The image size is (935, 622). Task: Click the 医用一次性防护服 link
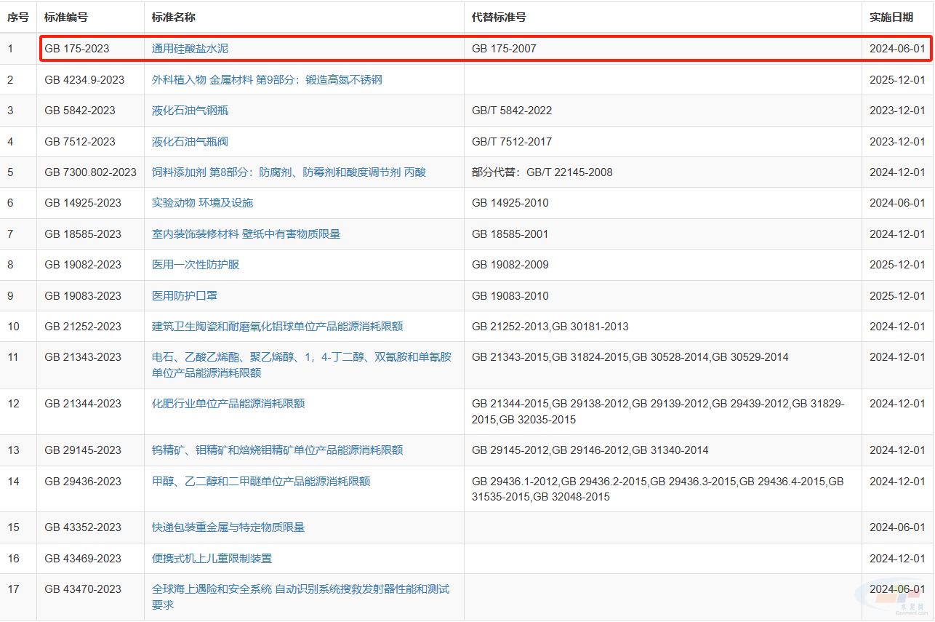(195, 265)
